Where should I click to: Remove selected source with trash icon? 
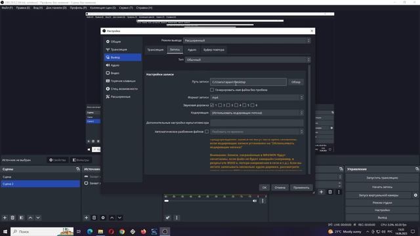pos(94,218)
